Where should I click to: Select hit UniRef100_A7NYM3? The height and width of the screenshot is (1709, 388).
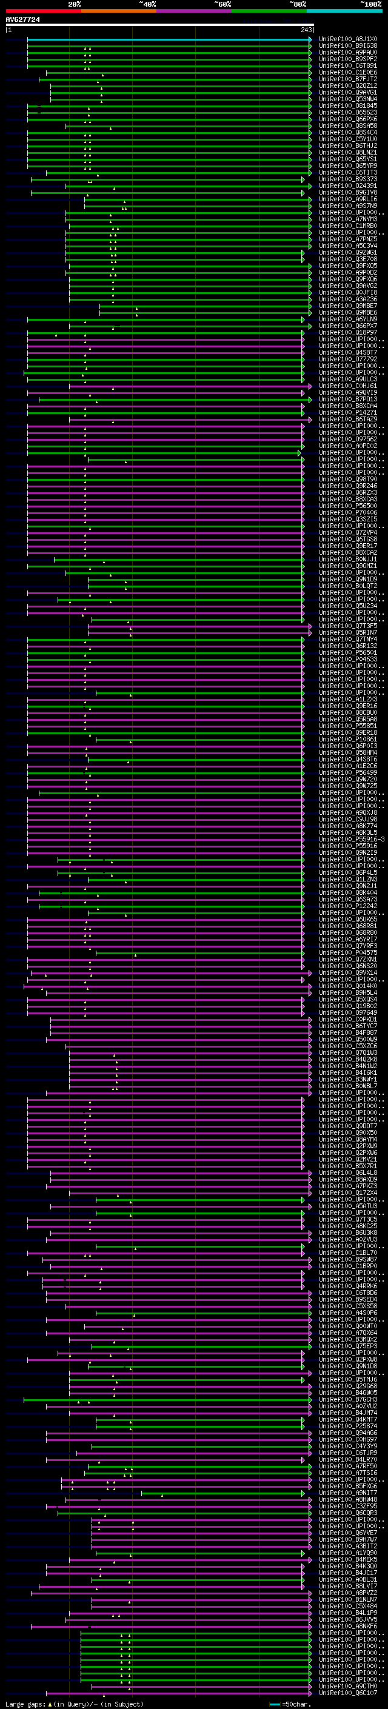pos(348,219)
